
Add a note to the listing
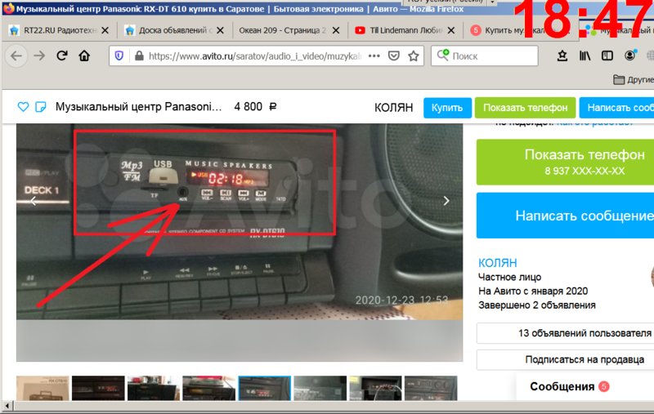coord(40,107)
